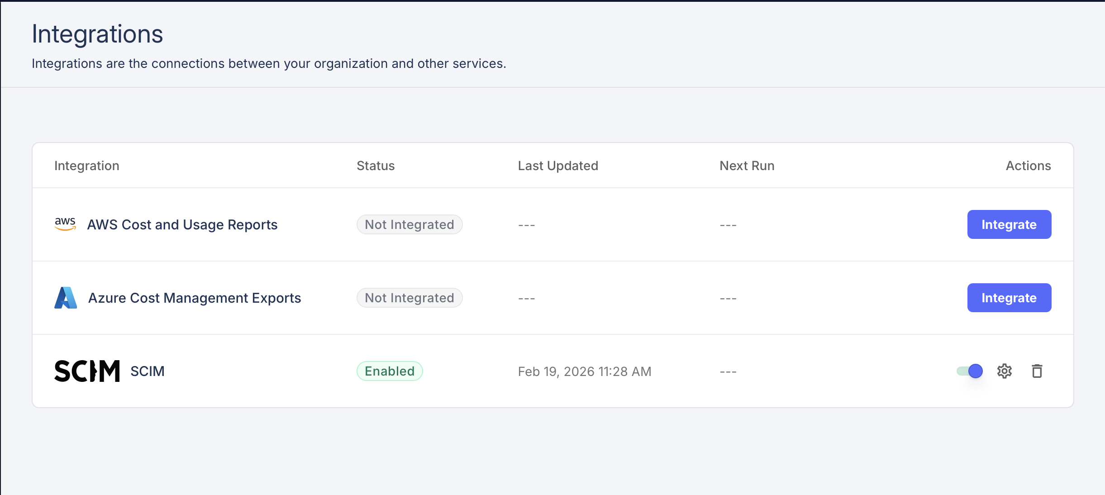Screen dimensions: 1105x495
Task: Toggle the SCIM integration switch off
Action: coord(969,371)
